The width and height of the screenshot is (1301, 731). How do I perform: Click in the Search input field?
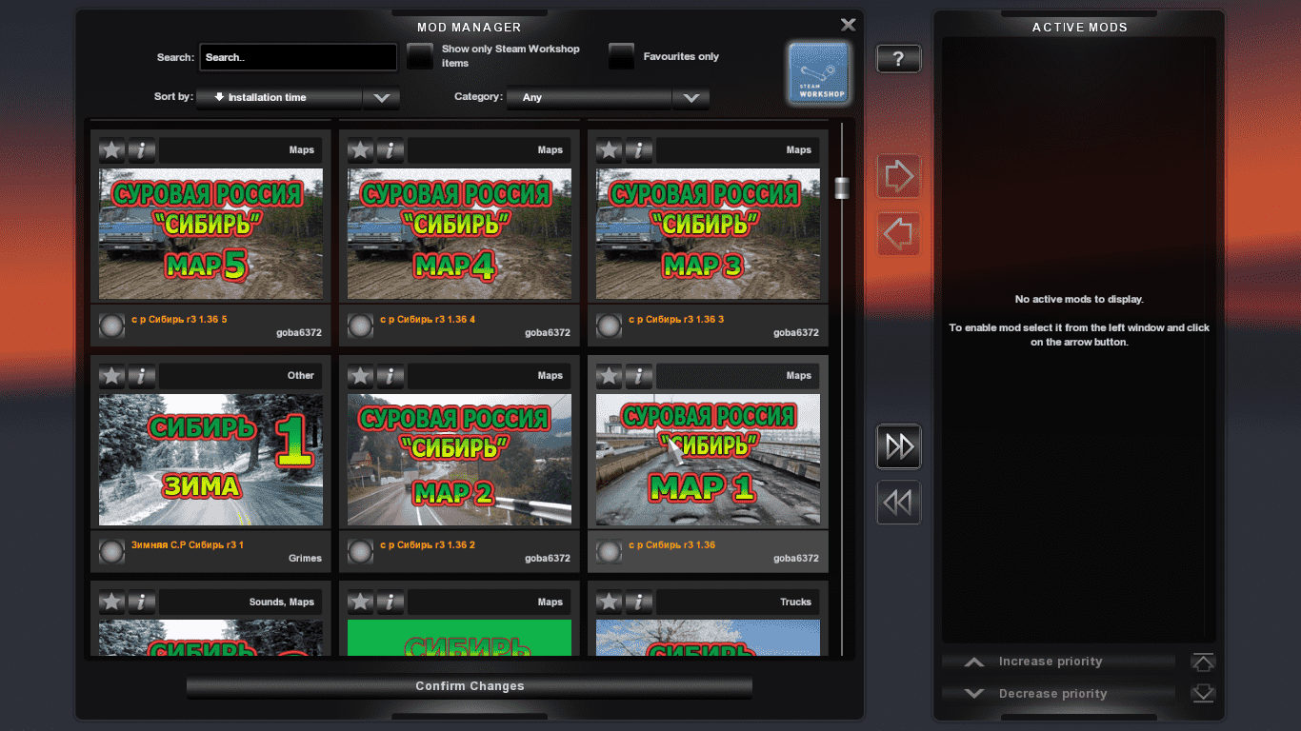coord(298,57)
